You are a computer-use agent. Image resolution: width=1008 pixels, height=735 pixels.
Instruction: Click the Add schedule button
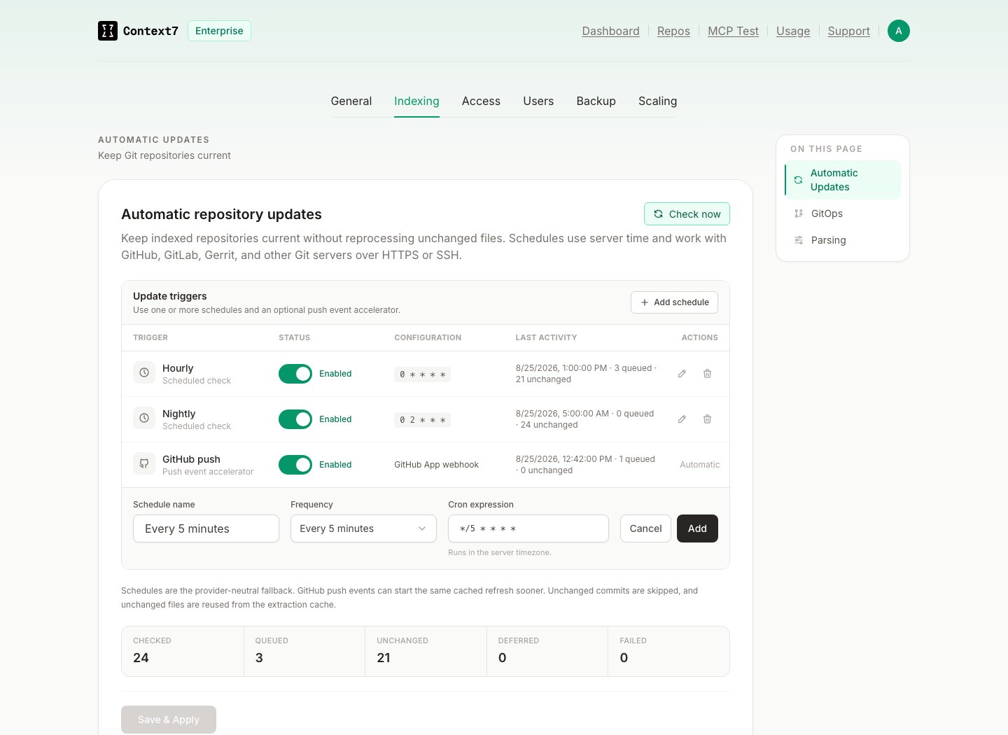tap(674, 302)
